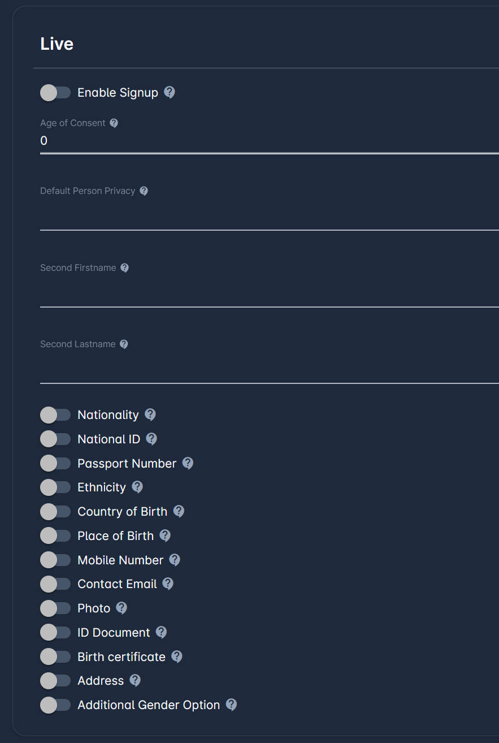Switch on the Photo toggle

[55, 608]
